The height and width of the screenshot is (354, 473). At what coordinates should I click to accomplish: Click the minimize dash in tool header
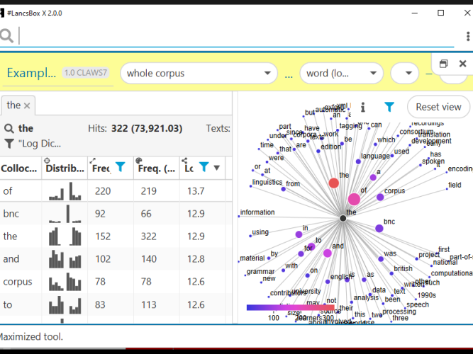[428, 74]
